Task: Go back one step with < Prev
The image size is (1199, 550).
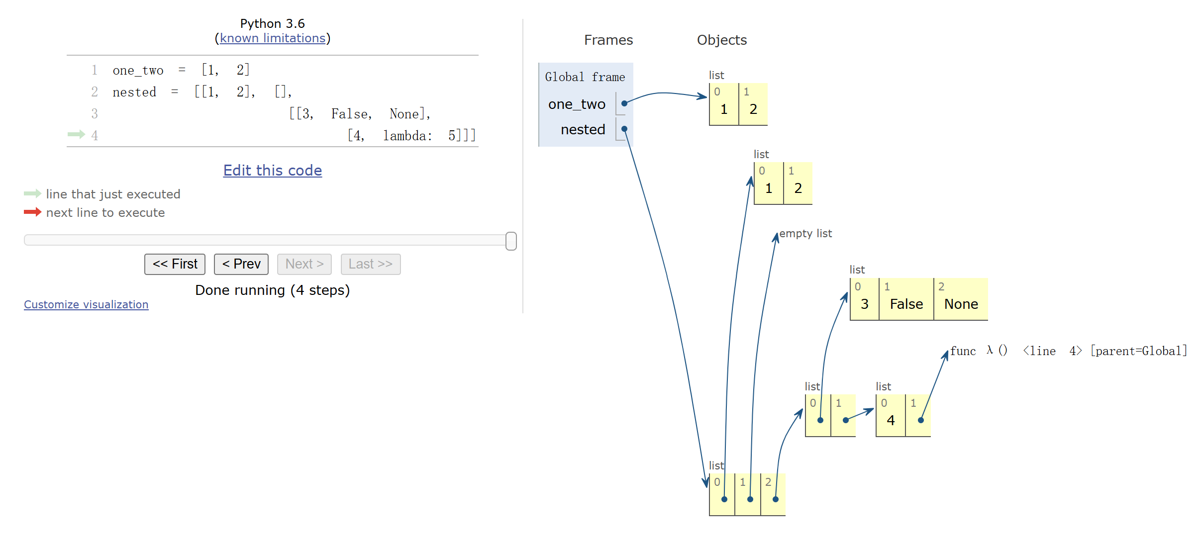Action: pos(241,264)
